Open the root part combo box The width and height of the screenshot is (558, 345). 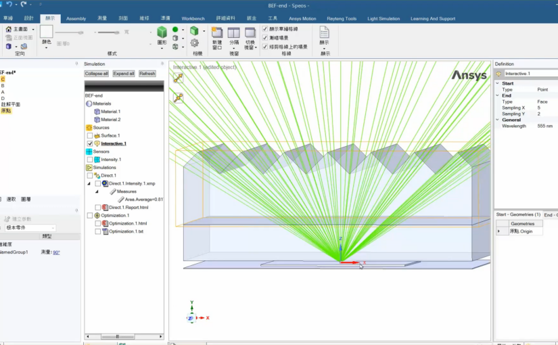[x=30, y=227]
